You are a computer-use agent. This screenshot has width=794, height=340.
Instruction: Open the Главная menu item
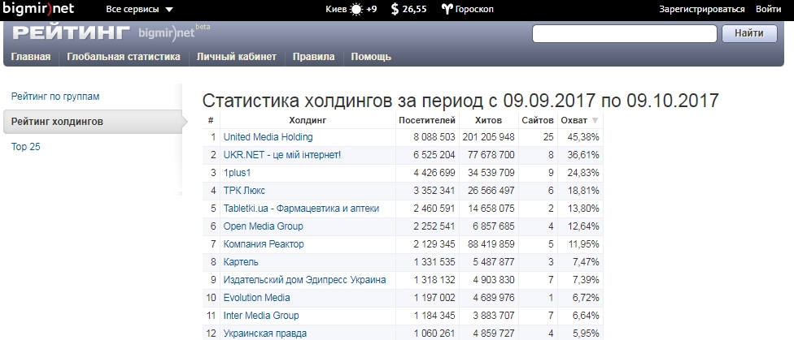coord(31,57)
